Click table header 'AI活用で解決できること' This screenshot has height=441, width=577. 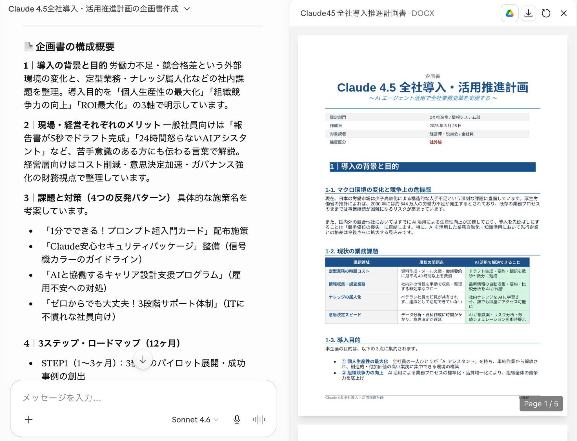[x=497, y=262]
